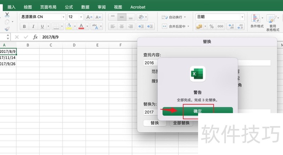This screenshot has width=283, height=155.
Task: Click the fx insert function icon
Action: 35,37
